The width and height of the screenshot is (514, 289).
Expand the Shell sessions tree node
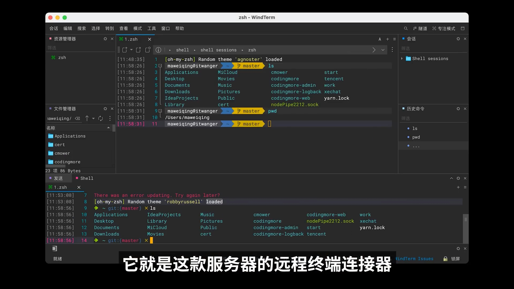402,59
